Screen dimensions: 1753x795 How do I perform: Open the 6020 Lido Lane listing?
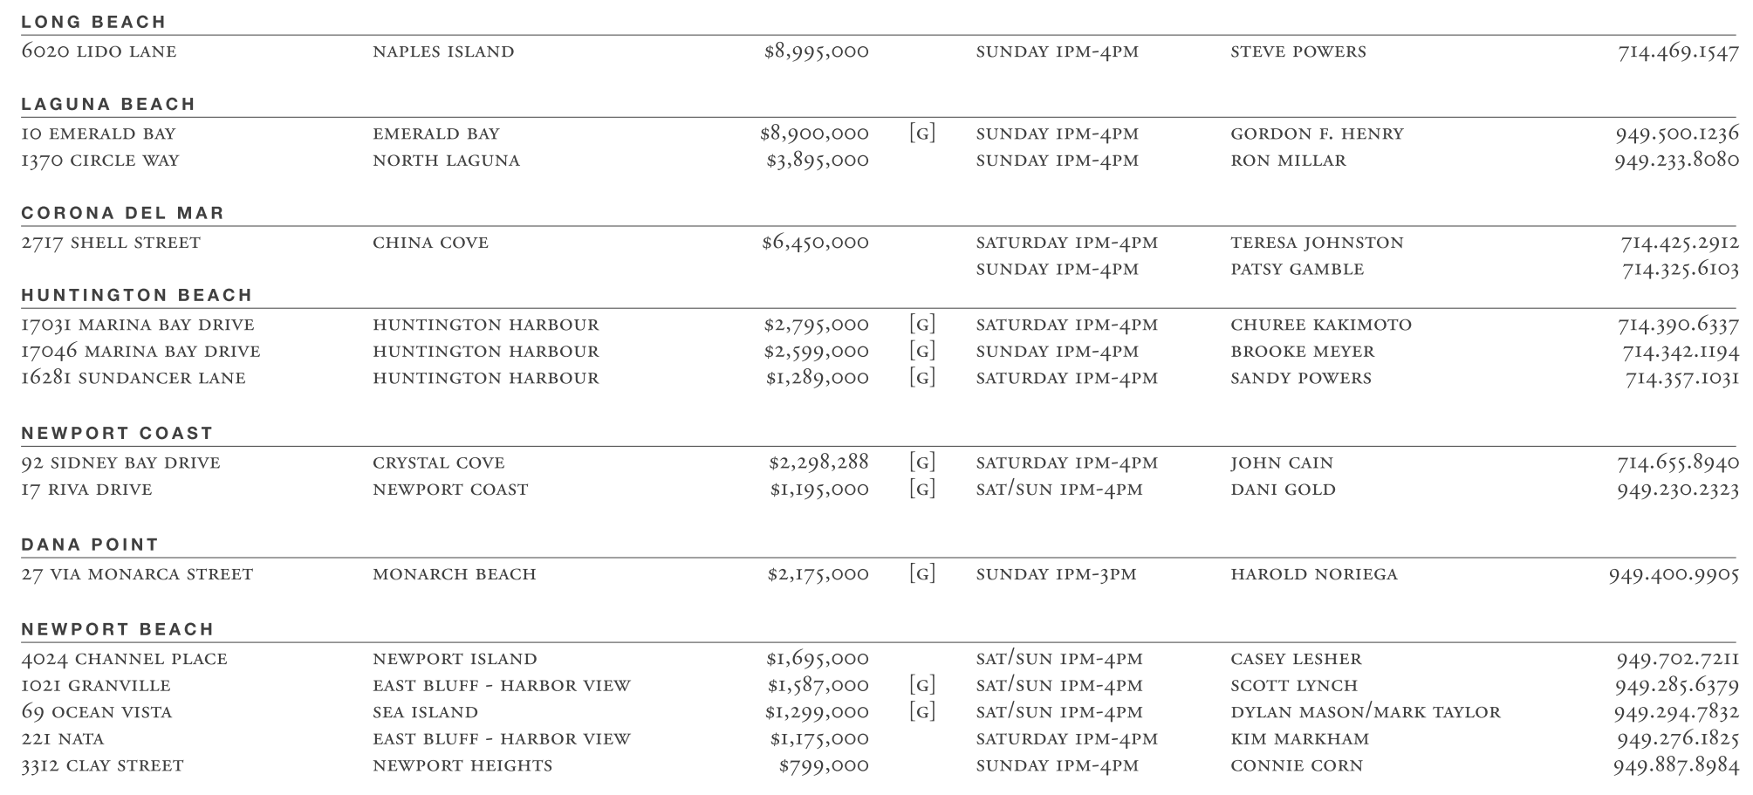(x=99, y=51)
